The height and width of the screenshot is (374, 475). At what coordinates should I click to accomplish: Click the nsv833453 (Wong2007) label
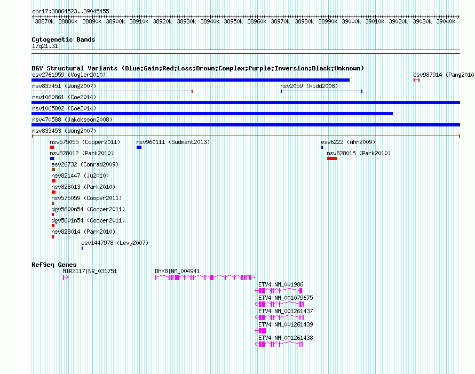tap(64, 131)
